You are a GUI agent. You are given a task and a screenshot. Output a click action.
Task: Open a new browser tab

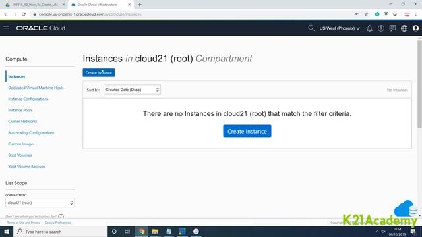[x=140, y=5]
